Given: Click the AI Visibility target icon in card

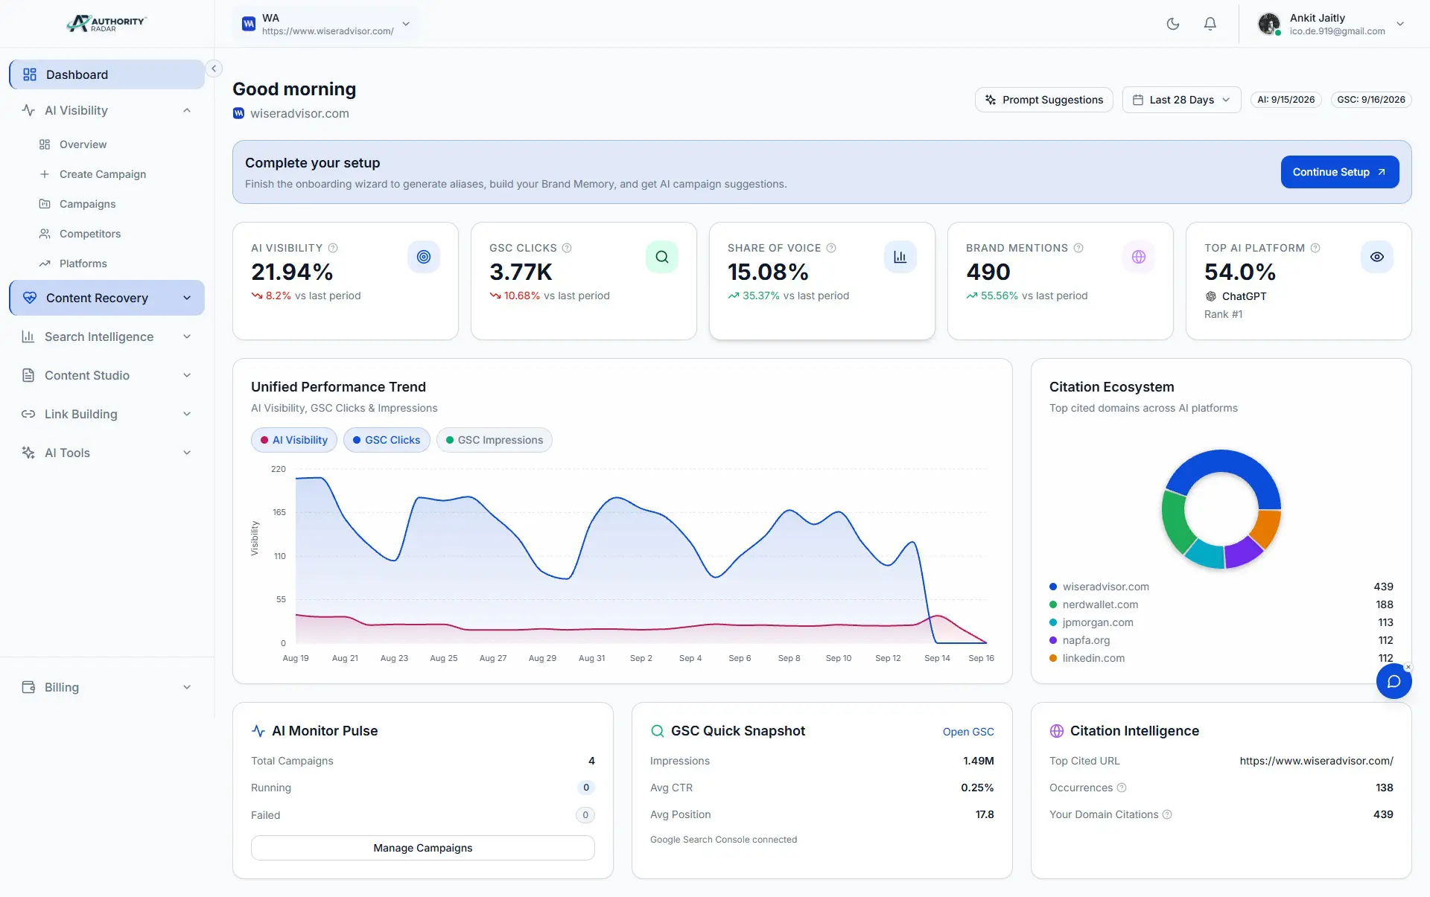Looking at the screenshot, I should [424, 257].
